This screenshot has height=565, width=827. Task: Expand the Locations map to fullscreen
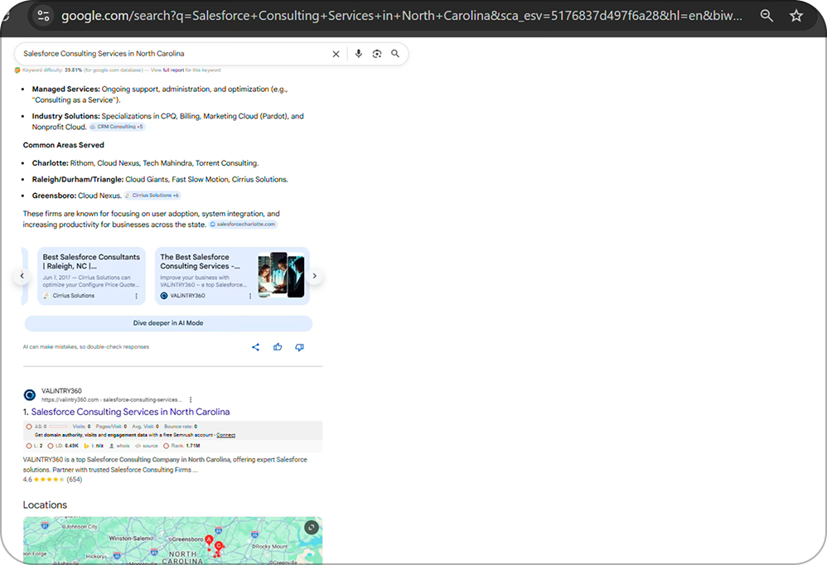311,527
